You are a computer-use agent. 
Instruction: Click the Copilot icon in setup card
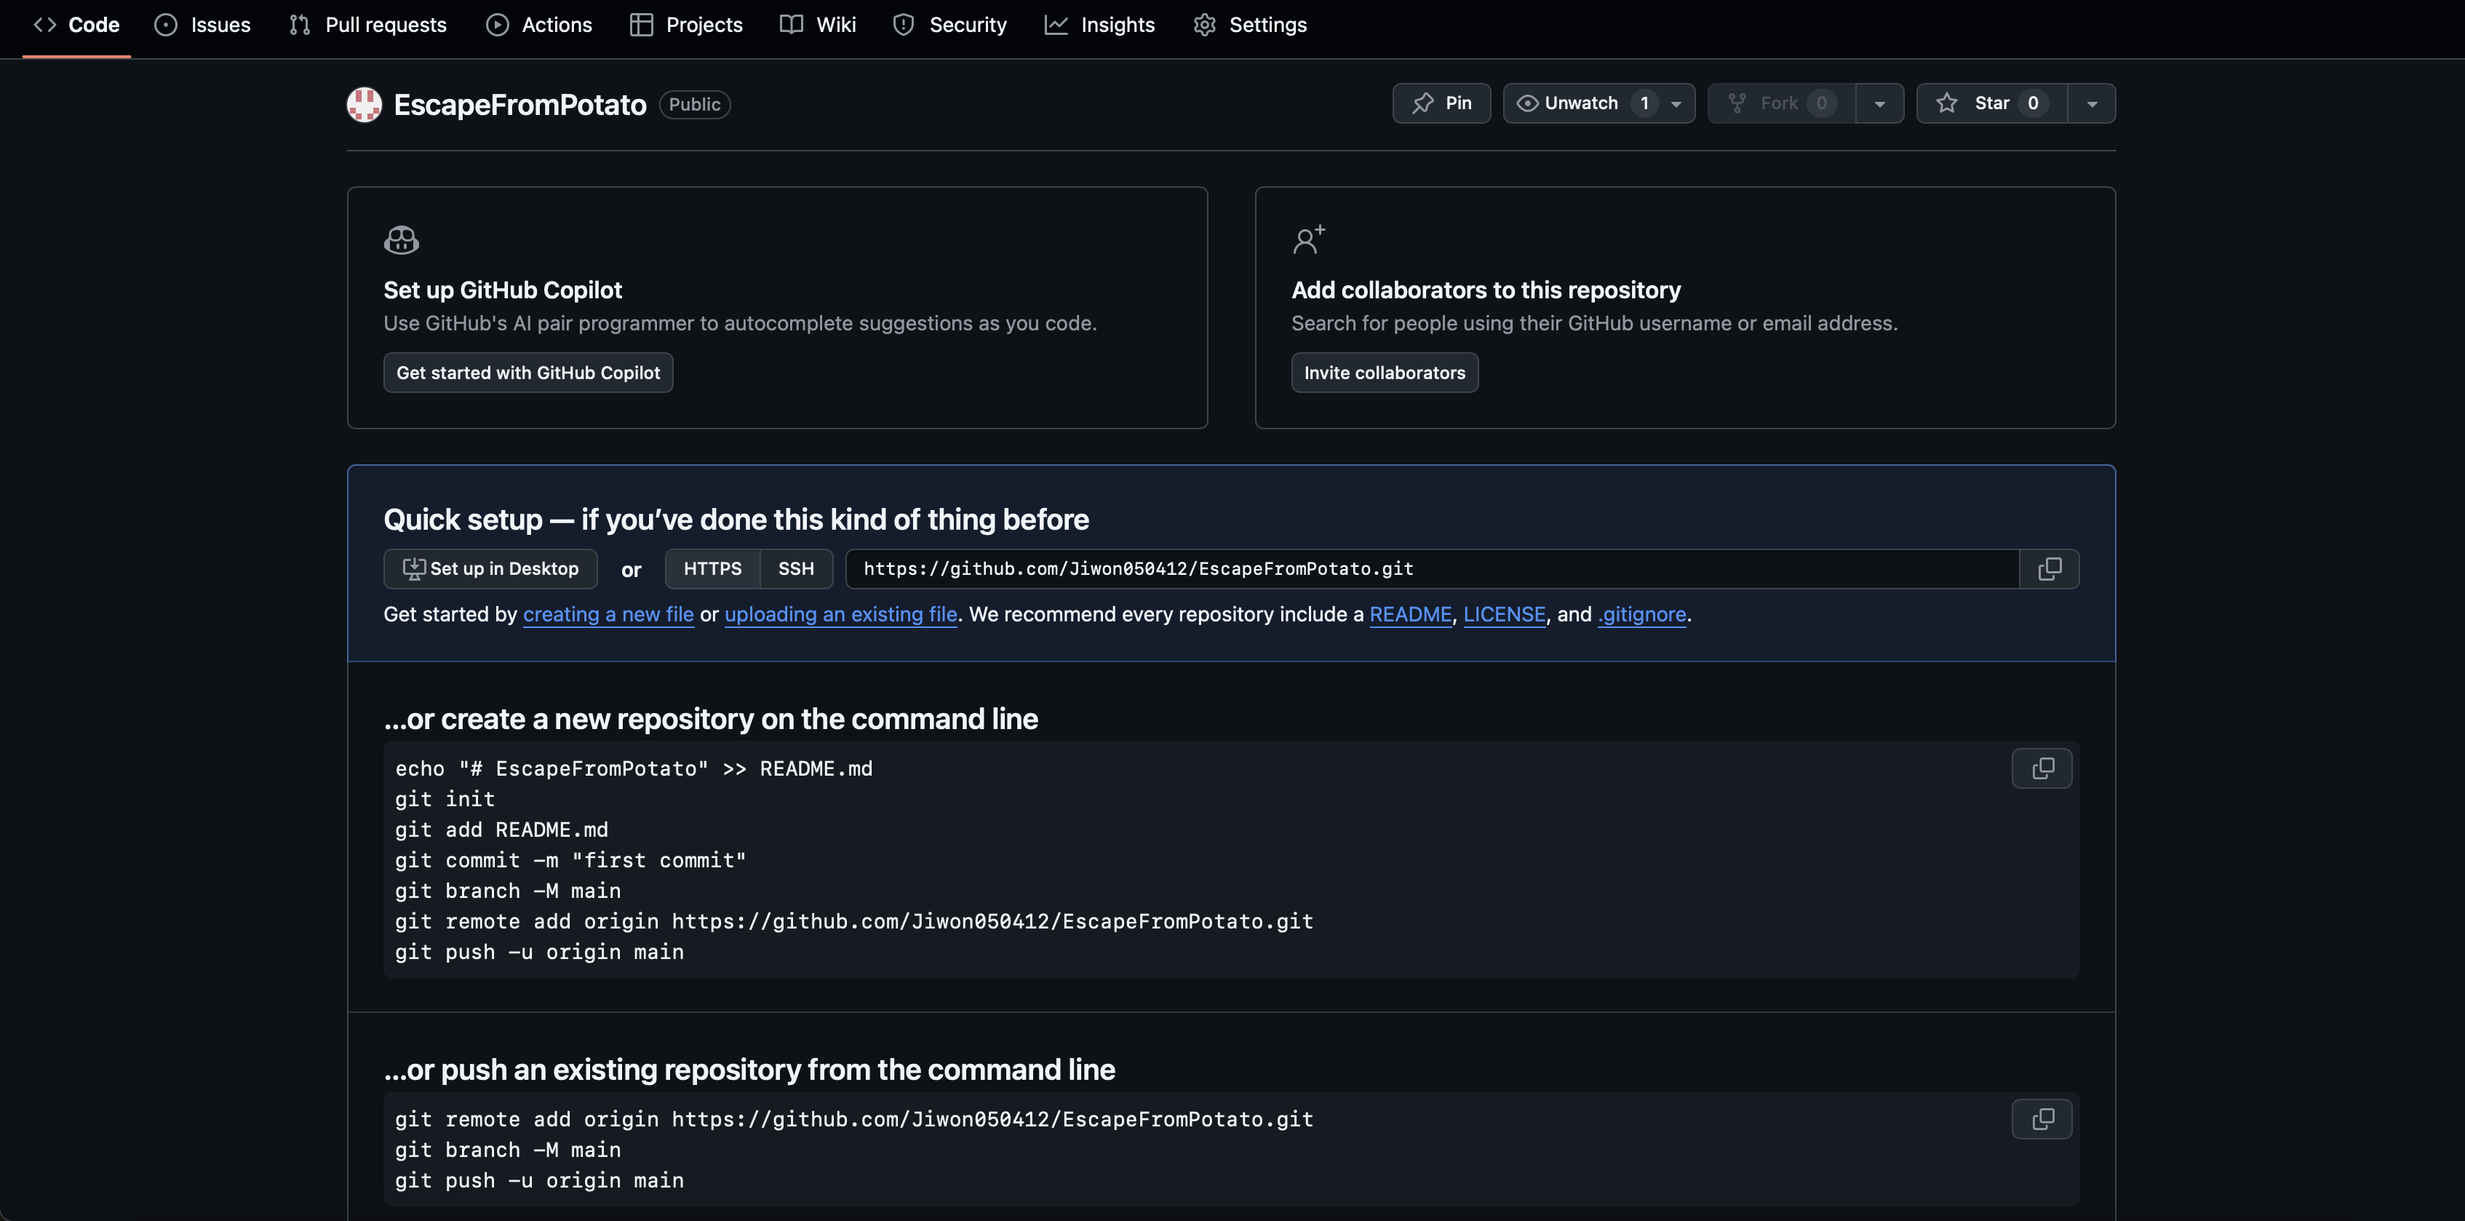click(x=401, y=240)
